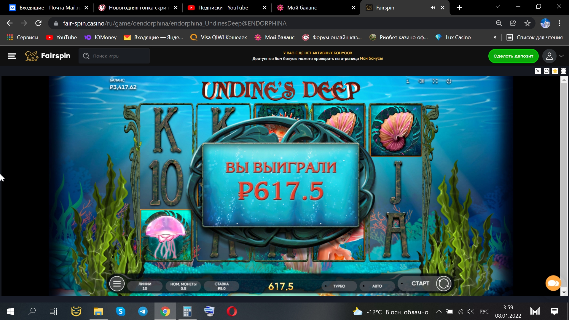Viewport: 569px width, 320px height.
Task: Open the weather widget on taskbar
Action: click(x=390, y=312)
